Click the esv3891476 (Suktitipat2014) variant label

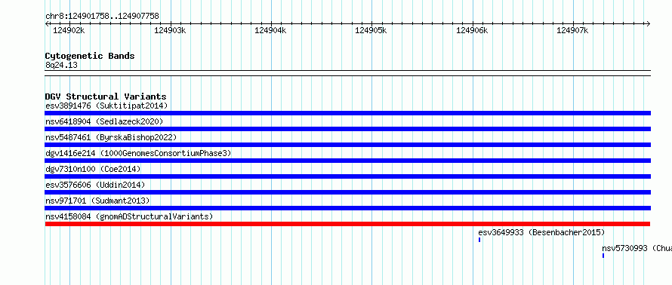pyautogui.click(x=106, y=106)
